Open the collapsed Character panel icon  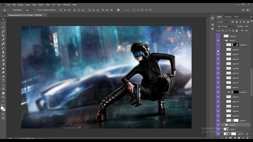point(213,24)
